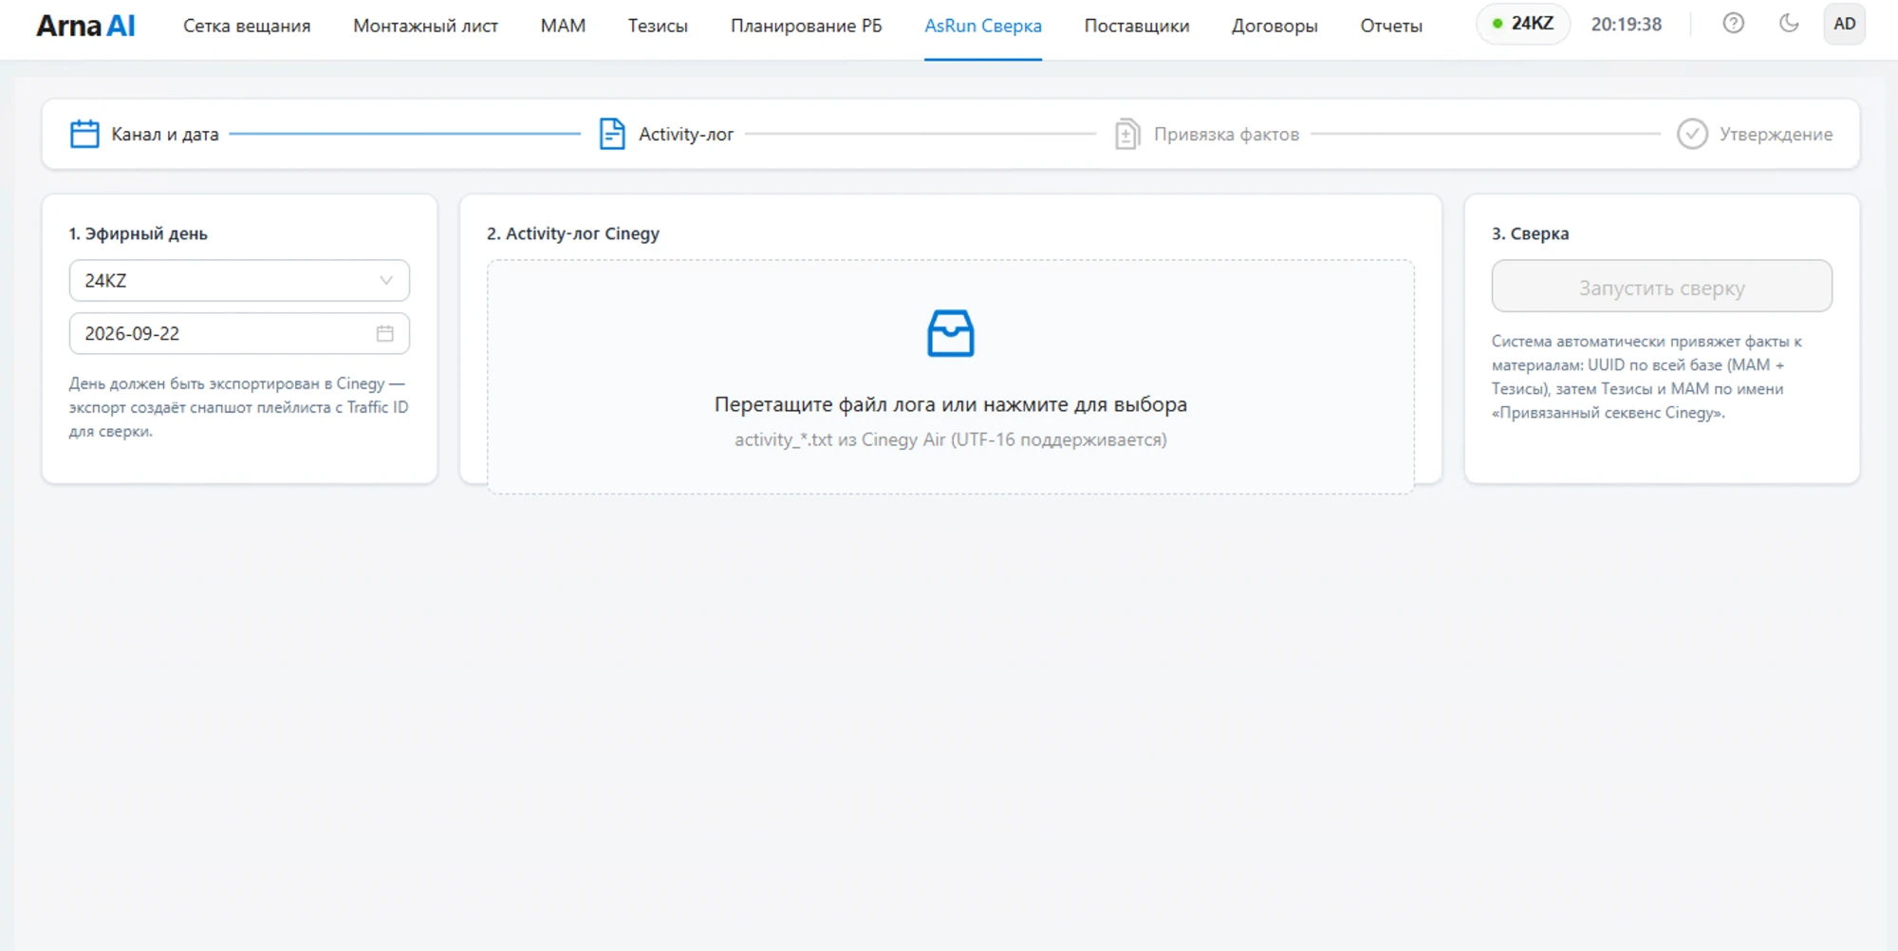Open Монтажный лист tab
The image size is (1898, 951).
click(425, 26)
